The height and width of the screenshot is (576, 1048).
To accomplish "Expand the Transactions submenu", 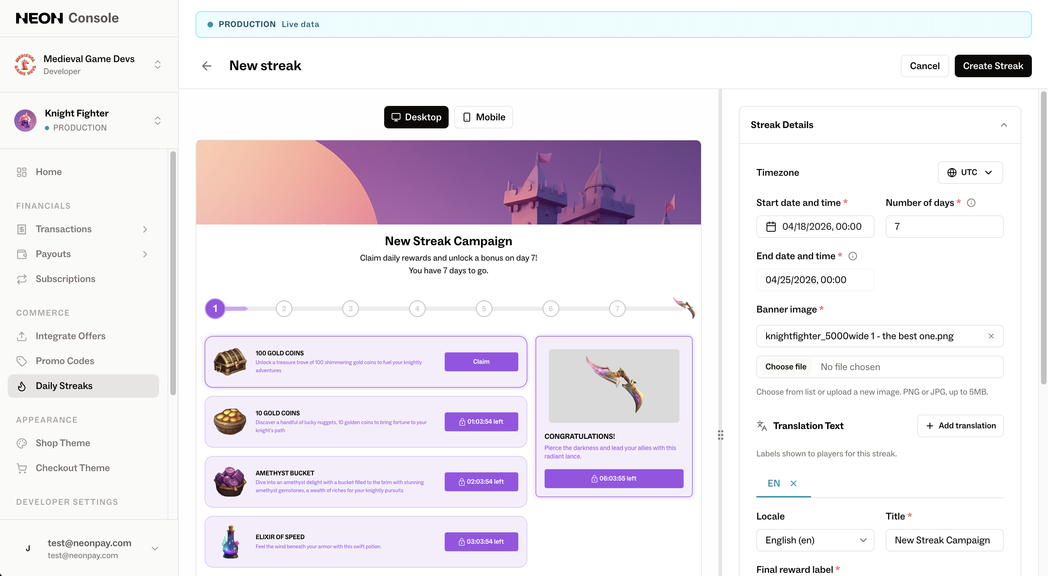I will (x=145, y=229).
